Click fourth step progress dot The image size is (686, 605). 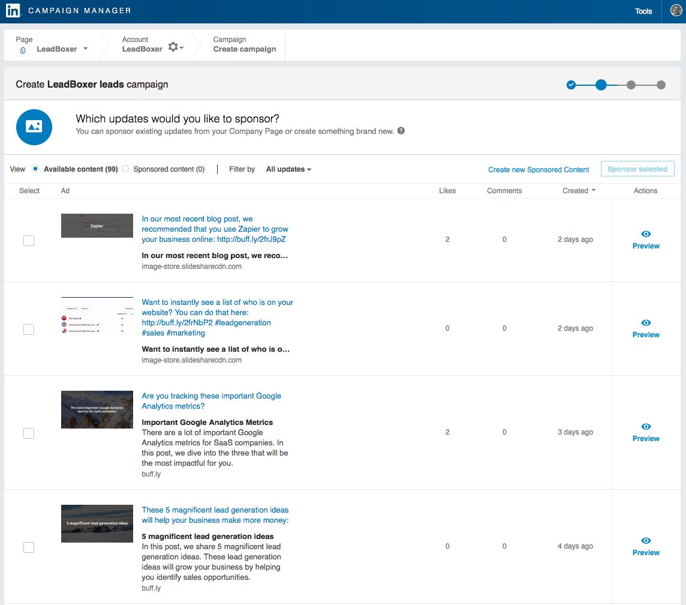click(661, 85)
